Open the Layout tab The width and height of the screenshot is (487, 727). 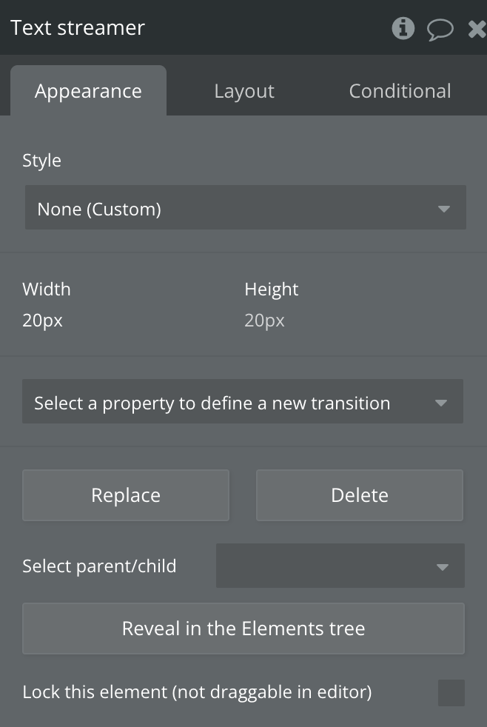pyautogui.click(x=244, y=91)
